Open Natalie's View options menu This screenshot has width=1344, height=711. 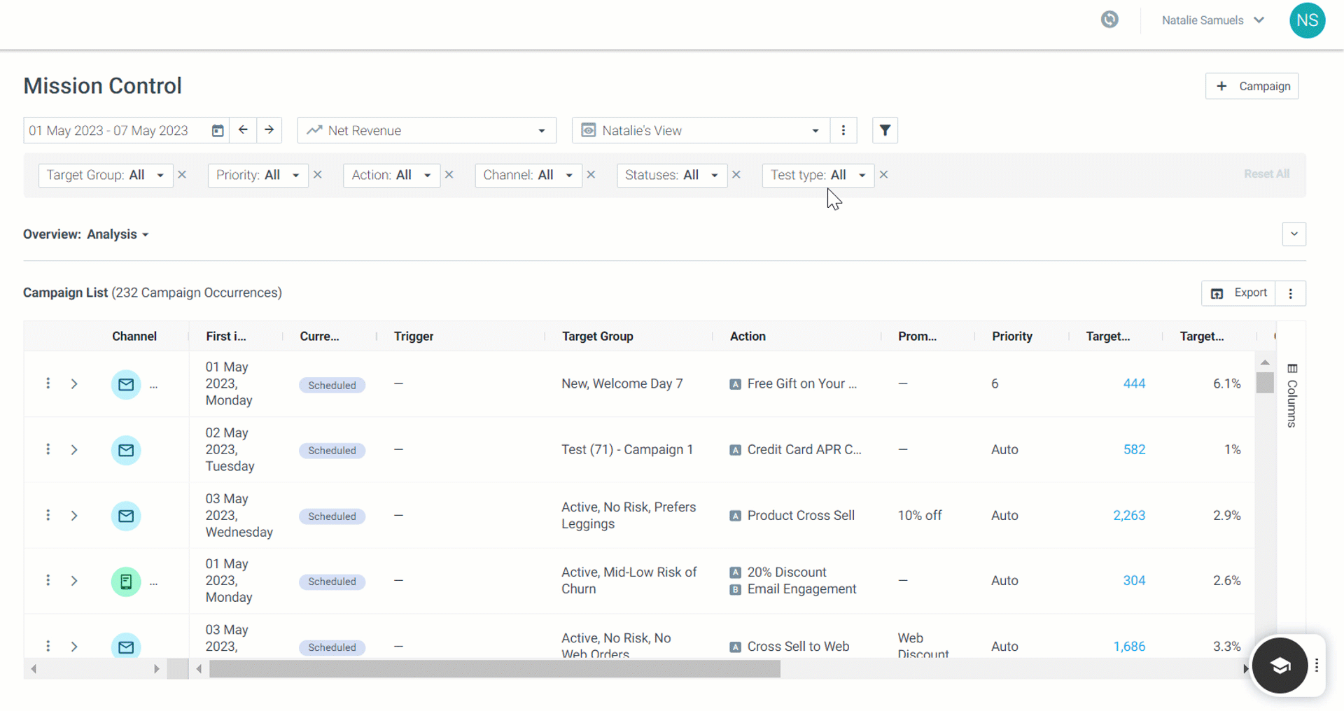pos(843,131)
